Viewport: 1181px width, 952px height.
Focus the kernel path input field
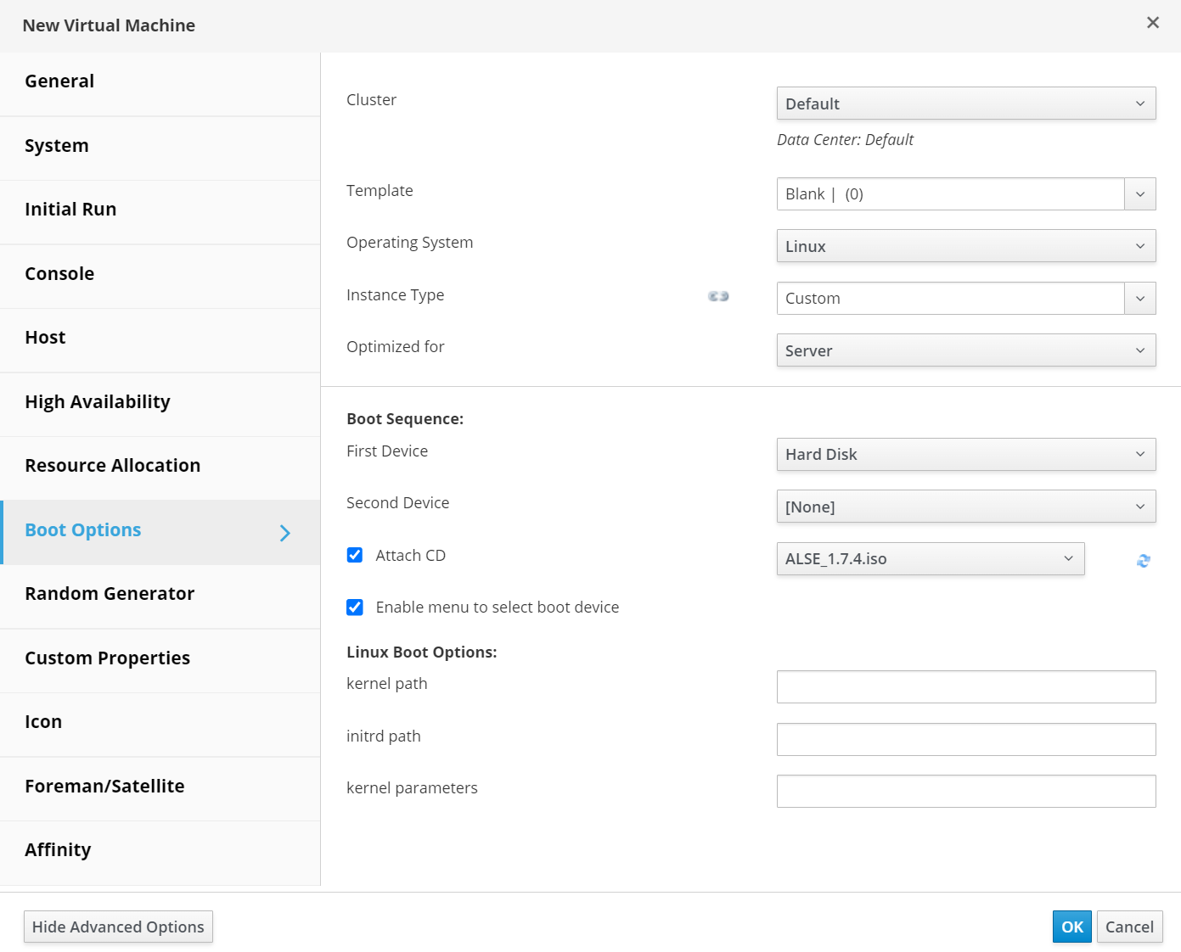click(x=965, y=687)
